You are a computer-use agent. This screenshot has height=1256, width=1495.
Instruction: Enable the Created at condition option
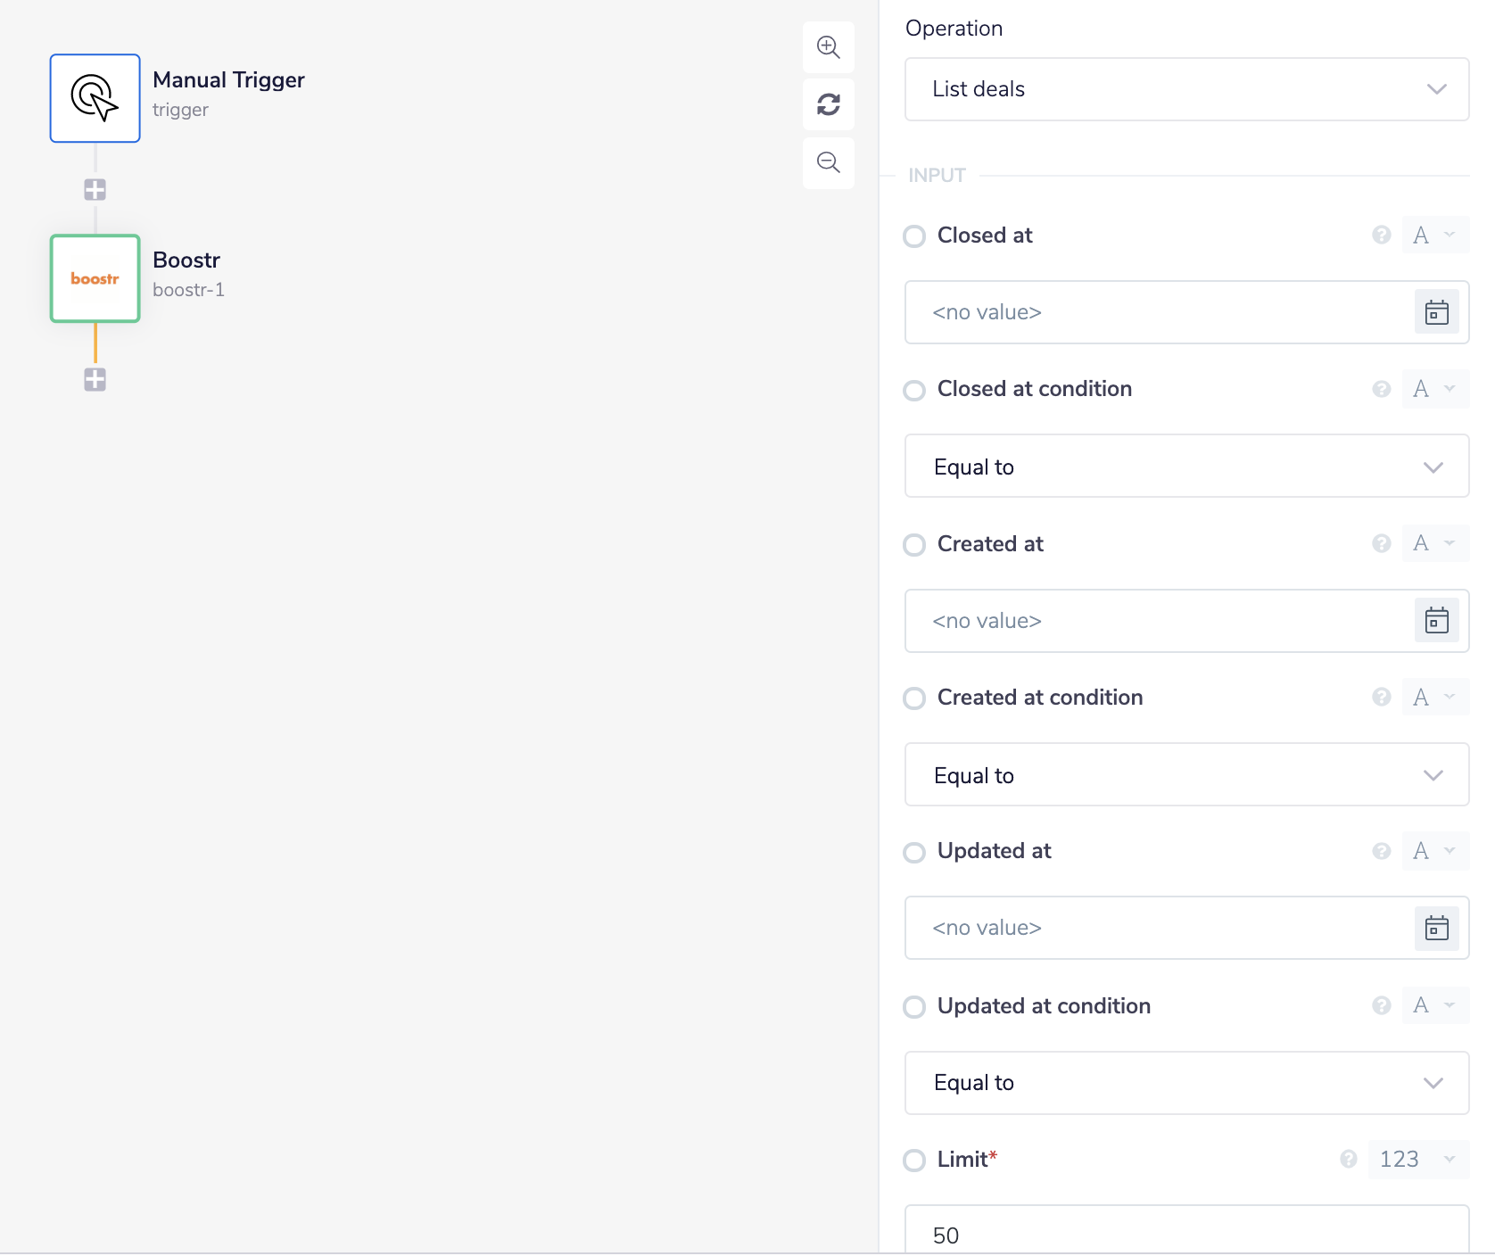click(914, 698)
